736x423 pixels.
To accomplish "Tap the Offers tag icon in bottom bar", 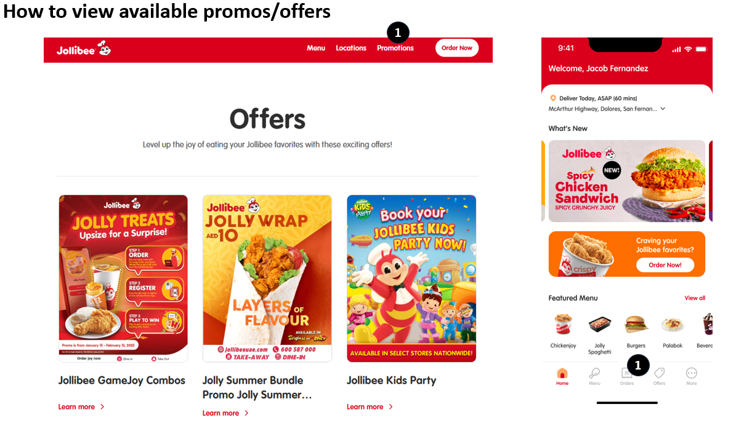I will click(x=659, y=373).
